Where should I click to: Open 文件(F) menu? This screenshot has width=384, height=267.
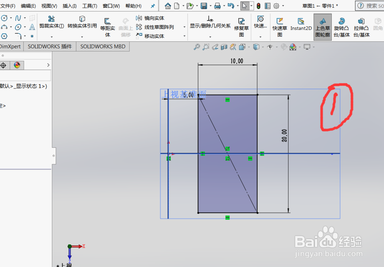pos(8,6)
